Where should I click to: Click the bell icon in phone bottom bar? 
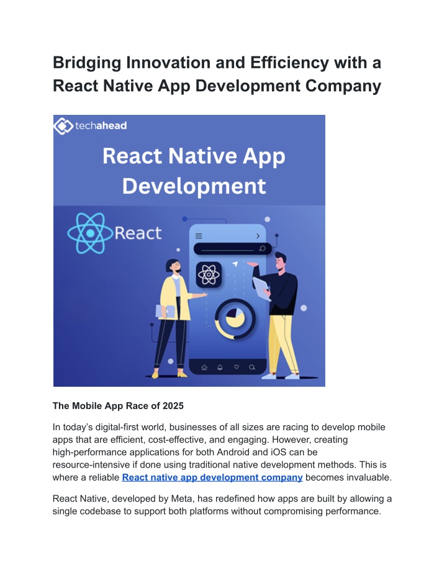[x=220, y=367]
